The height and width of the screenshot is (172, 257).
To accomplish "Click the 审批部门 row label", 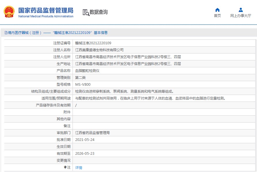I will click(64, 133).
